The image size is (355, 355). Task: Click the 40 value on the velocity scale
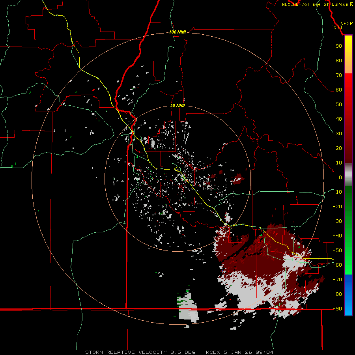point(339,119)
